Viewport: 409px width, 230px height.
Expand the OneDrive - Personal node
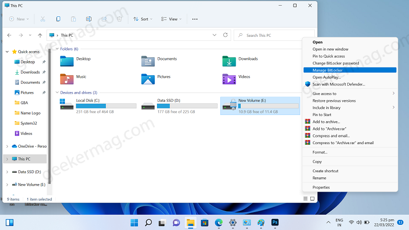(x=7, y=146)
